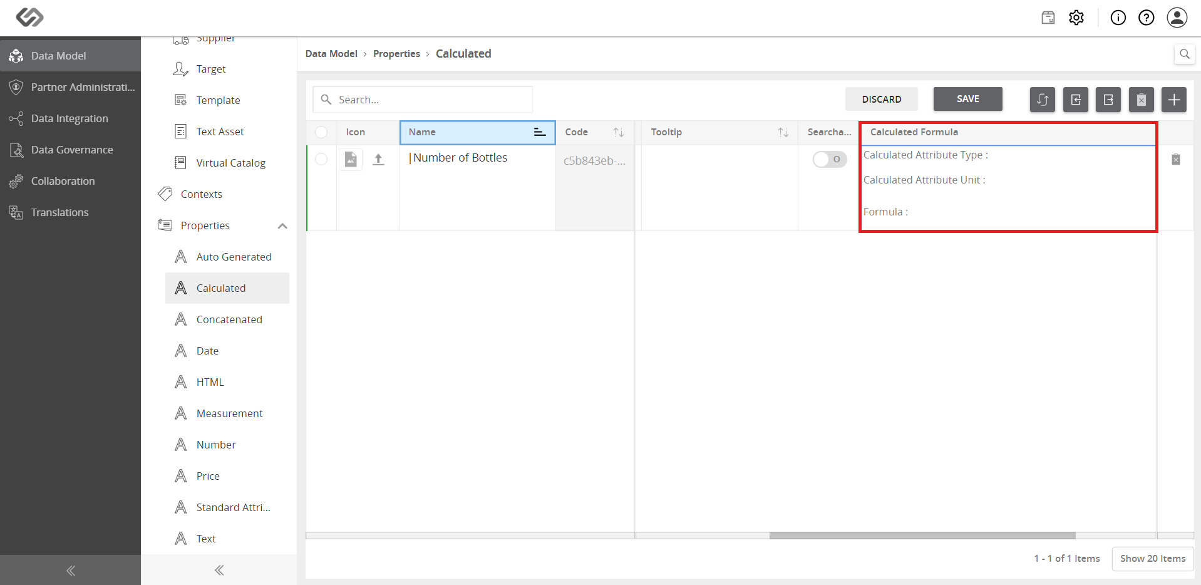
Task: Click the Icon column header
Action: coord(368,132)
